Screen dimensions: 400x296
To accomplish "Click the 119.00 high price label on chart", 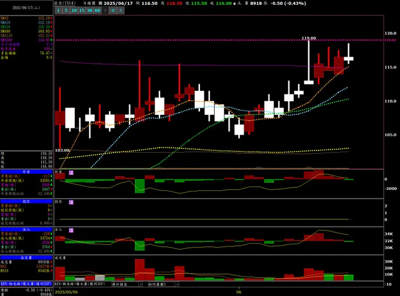I will pyautogui.click(x=309, y=38).
